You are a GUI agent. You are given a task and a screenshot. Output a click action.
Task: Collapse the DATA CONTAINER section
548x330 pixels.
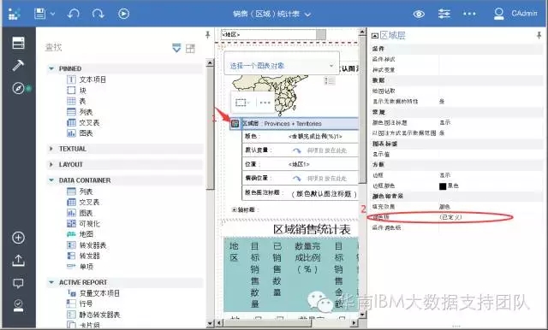pos(51,180)
